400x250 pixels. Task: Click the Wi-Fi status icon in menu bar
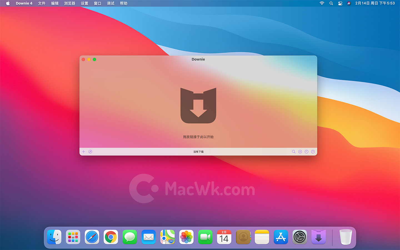pyautogui.click(x=322, y=3)
